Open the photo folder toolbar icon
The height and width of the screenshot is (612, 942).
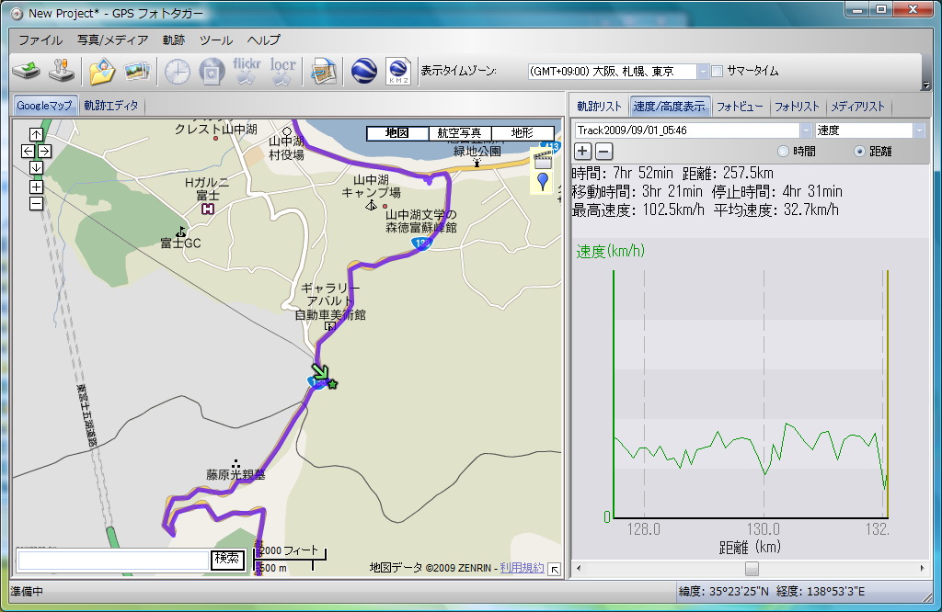102,71
